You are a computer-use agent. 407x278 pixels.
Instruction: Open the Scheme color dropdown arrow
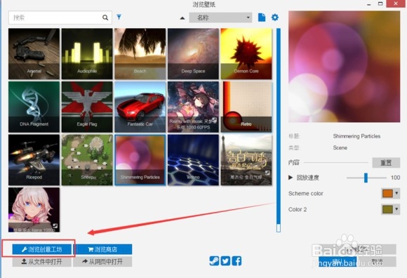pyautogui.click(x=396, y=193)
